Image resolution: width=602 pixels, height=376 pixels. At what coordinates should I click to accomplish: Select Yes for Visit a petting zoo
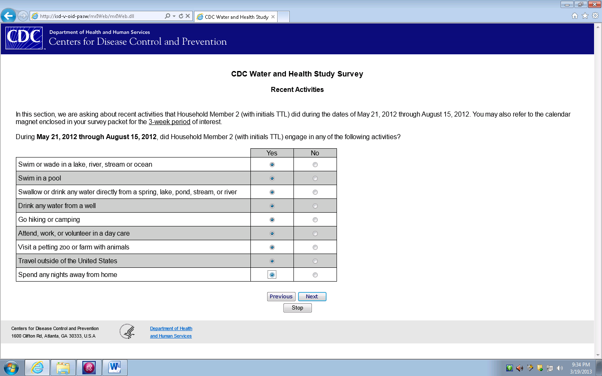(272, 247)
